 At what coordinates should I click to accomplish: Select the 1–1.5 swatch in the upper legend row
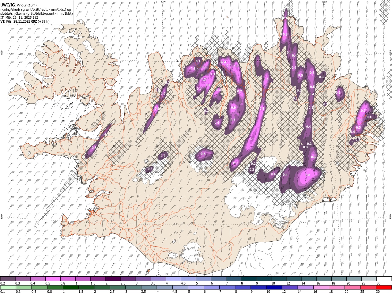pos(83,279)
